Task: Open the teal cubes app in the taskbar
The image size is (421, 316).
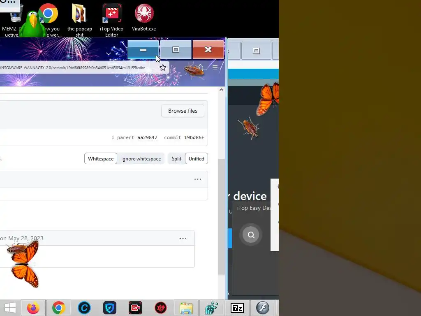Action: coord(212,308)
